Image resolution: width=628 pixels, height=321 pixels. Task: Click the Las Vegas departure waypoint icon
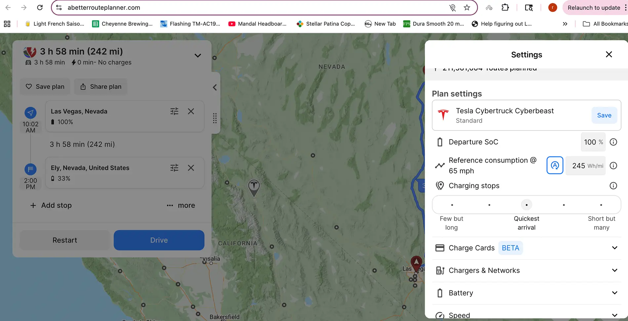click(x=30, y=113)
